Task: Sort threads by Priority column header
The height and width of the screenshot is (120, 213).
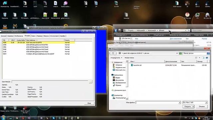Action: pyautogui.click(x=69, y=40)
